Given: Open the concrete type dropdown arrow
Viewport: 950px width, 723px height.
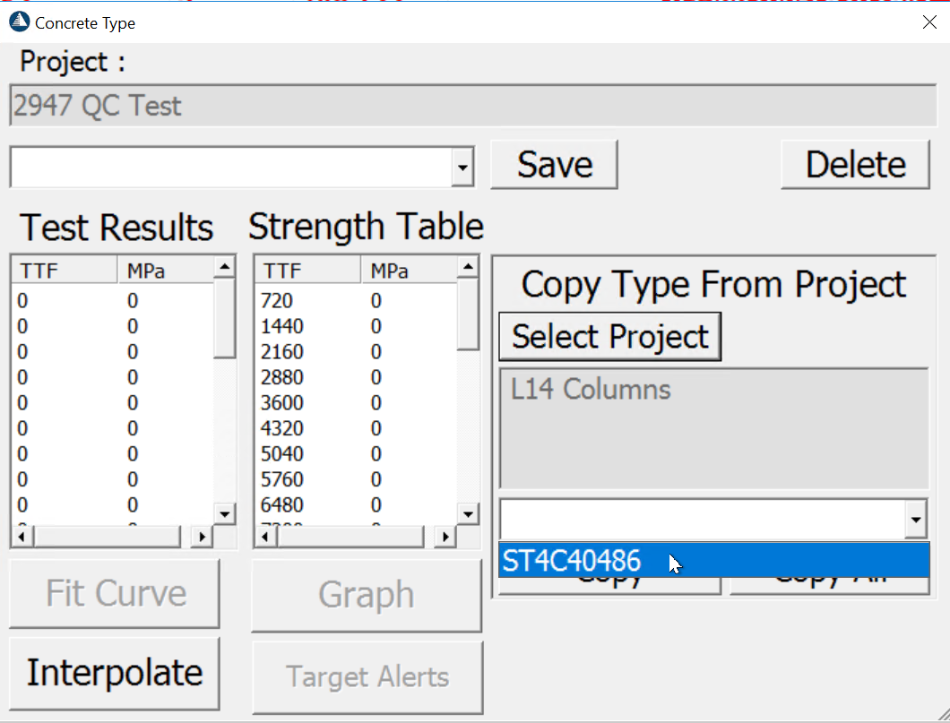Looking at the screenshot, I should [x=462, y=168].
